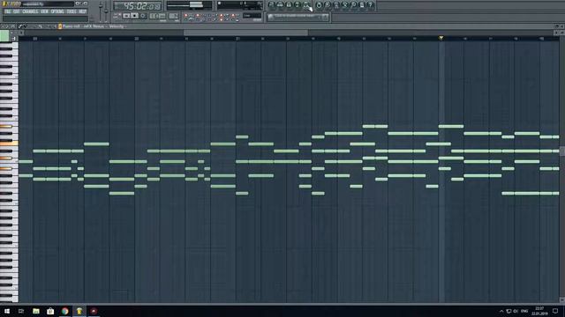Open the VIEW menu
The width and height of the screenshot is (565, 317).
click(x=44, y=11)
